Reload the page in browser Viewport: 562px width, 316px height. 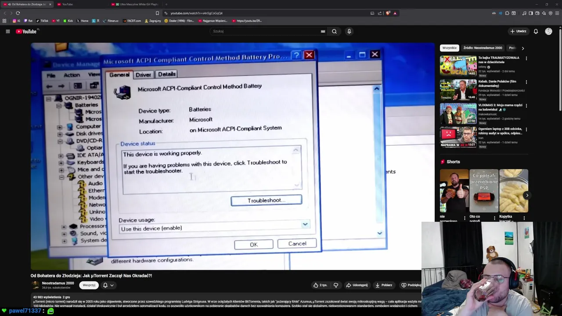(x=18, y=13)
